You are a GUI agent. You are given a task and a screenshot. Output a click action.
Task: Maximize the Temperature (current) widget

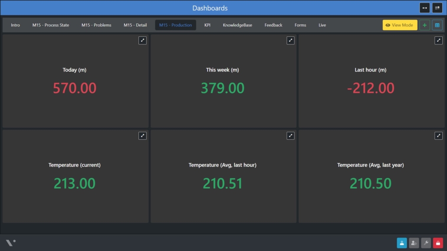click(142, 136)
